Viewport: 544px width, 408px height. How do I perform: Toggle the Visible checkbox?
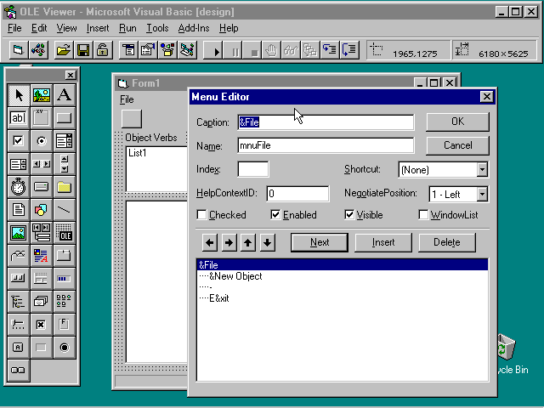[x=349, y=215]
